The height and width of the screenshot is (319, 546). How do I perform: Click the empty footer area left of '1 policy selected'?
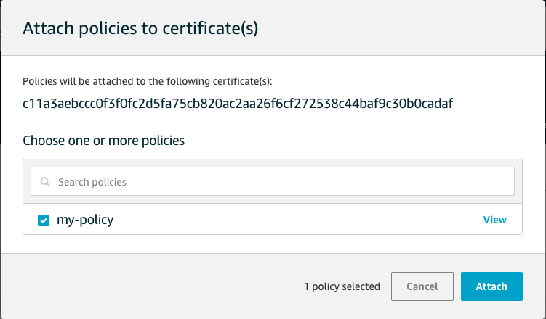tap(145, 286)
